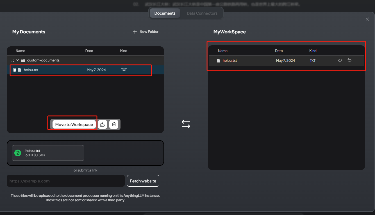Viewport: 375px width, 215px height.
Task: Click the Kind column header in My Documents
Action: pos(124,51)
